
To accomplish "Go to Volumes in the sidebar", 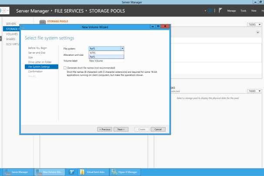I will click(12, 34).
